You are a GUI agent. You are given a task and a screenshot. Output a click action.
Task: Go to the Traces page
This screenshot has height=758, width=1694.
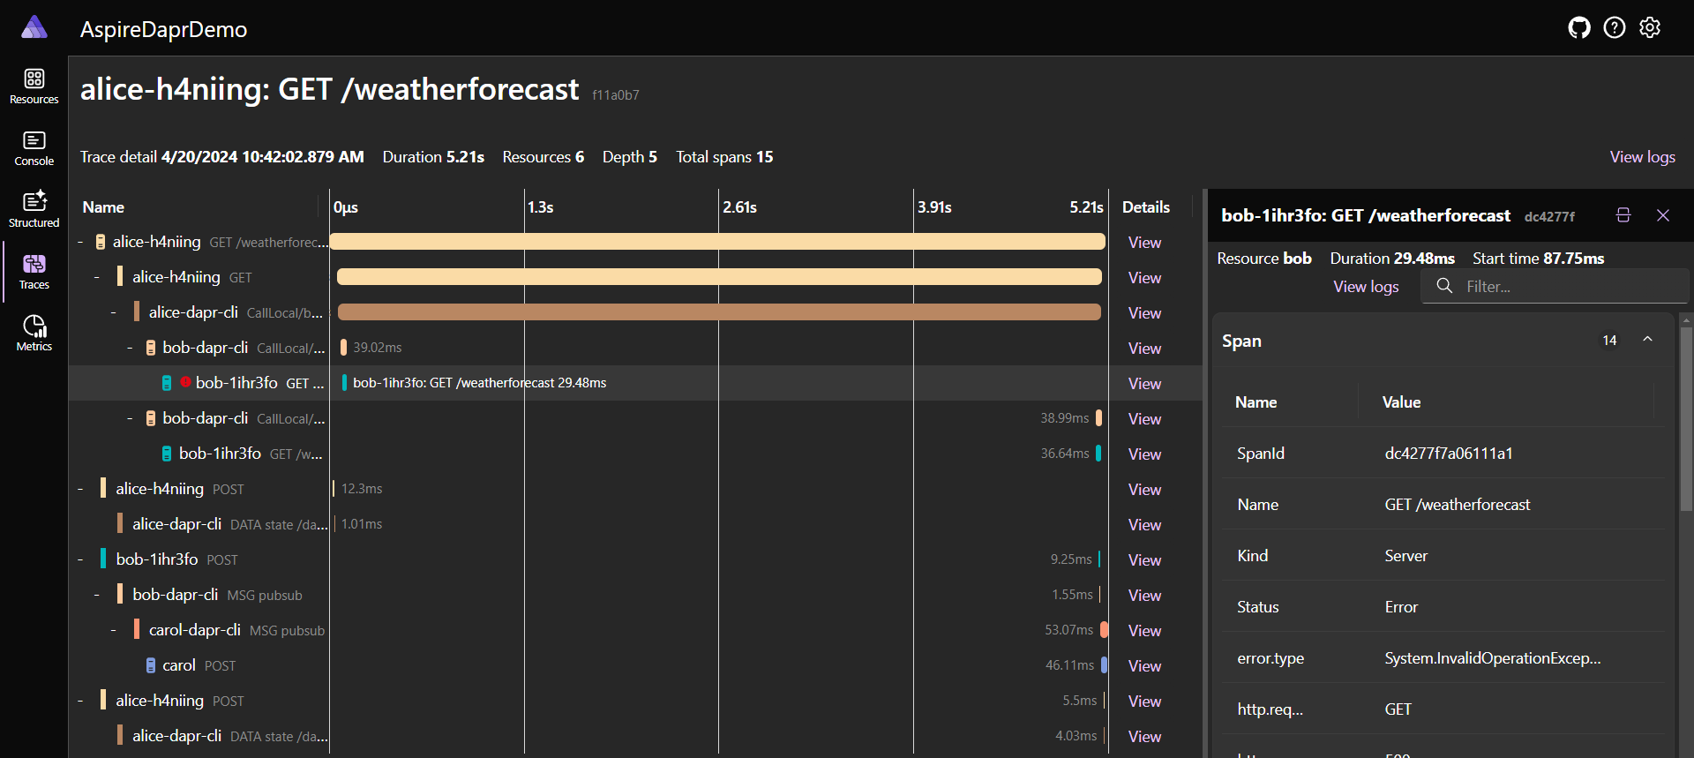[x=34, y=272]
